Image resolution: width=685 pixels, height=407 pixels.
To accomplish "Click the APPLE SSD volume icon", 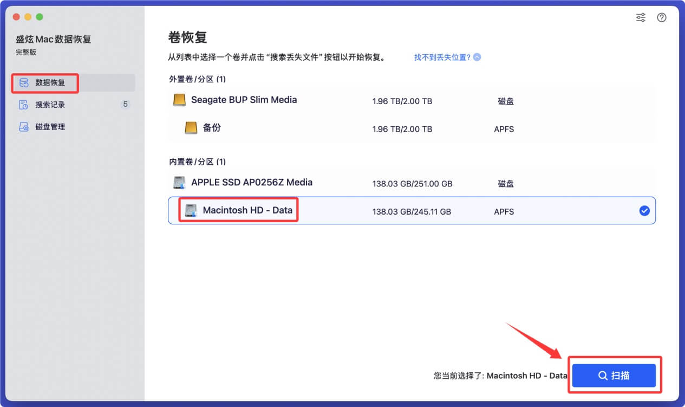I will tap(179, 183).
